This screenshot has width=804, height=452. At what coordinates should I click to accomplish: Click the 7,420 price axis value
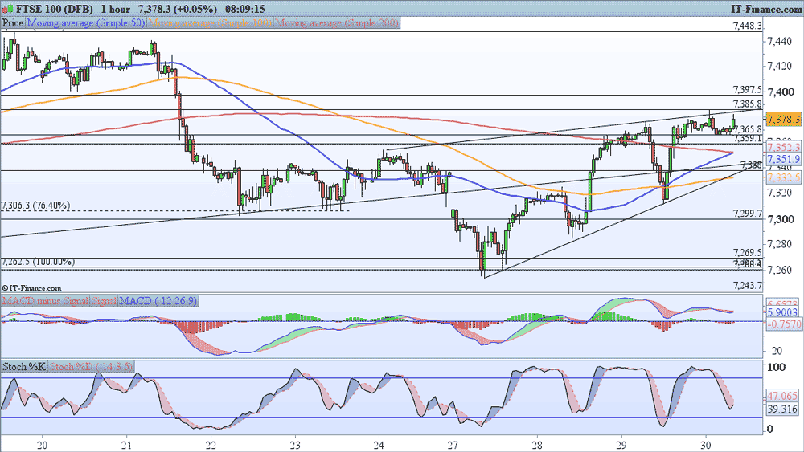pos(779,66)
